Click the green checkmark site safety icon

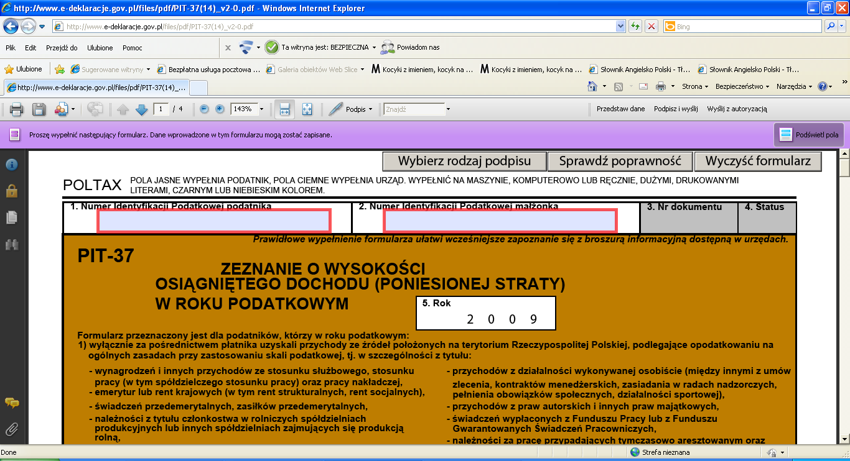coord(271,47)
